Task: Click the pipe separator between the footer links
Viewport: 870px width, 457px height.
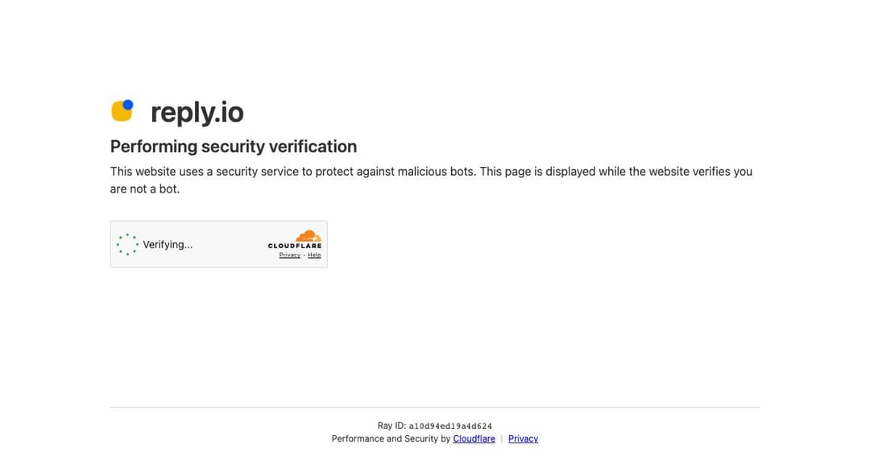Action: point(502,438)
